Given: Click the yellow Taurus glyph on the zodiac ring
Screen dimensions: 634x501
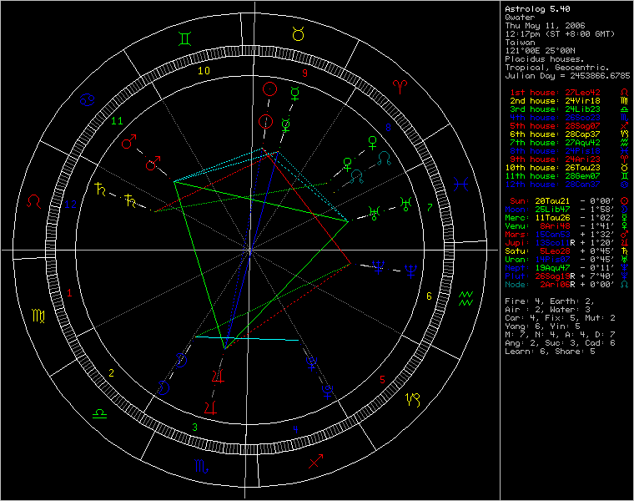Looking at the screenshot, I should (298, 34).
